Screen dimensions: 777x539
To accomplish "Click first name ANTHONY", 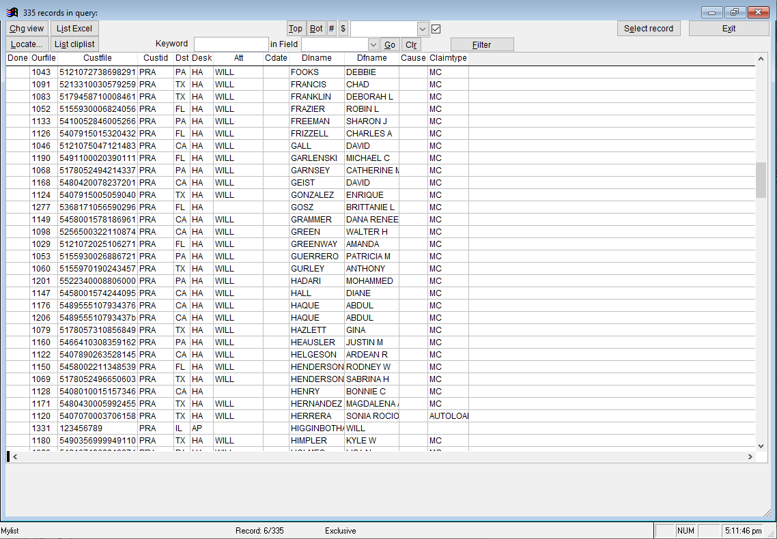I will coord(366,269).
